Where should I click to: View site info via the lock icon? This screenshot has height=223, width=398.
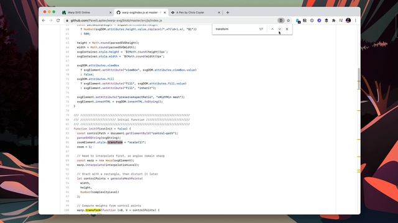pos(67,20)
